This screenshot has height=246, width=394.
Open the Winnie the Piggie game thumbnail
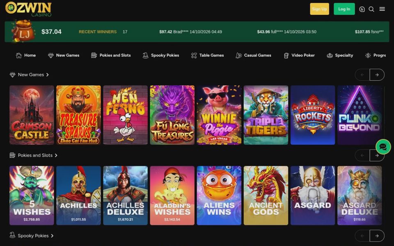tap(219, 115)
